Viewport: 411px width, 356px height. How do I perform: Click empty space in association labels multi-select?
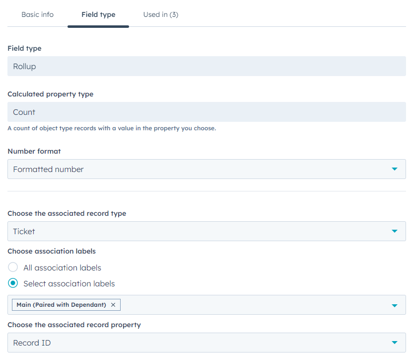248,305
